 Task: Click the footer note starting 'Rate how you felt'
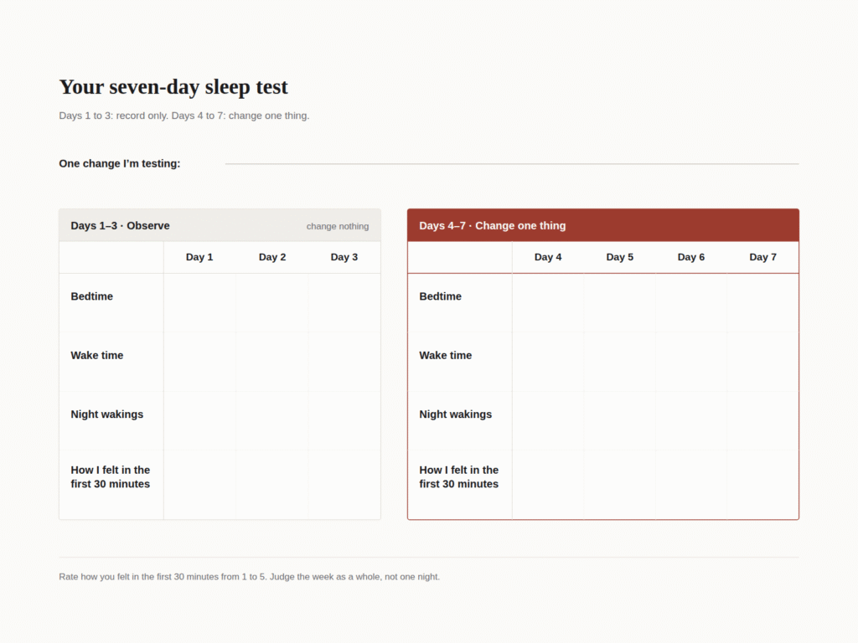tap(250, 577)
